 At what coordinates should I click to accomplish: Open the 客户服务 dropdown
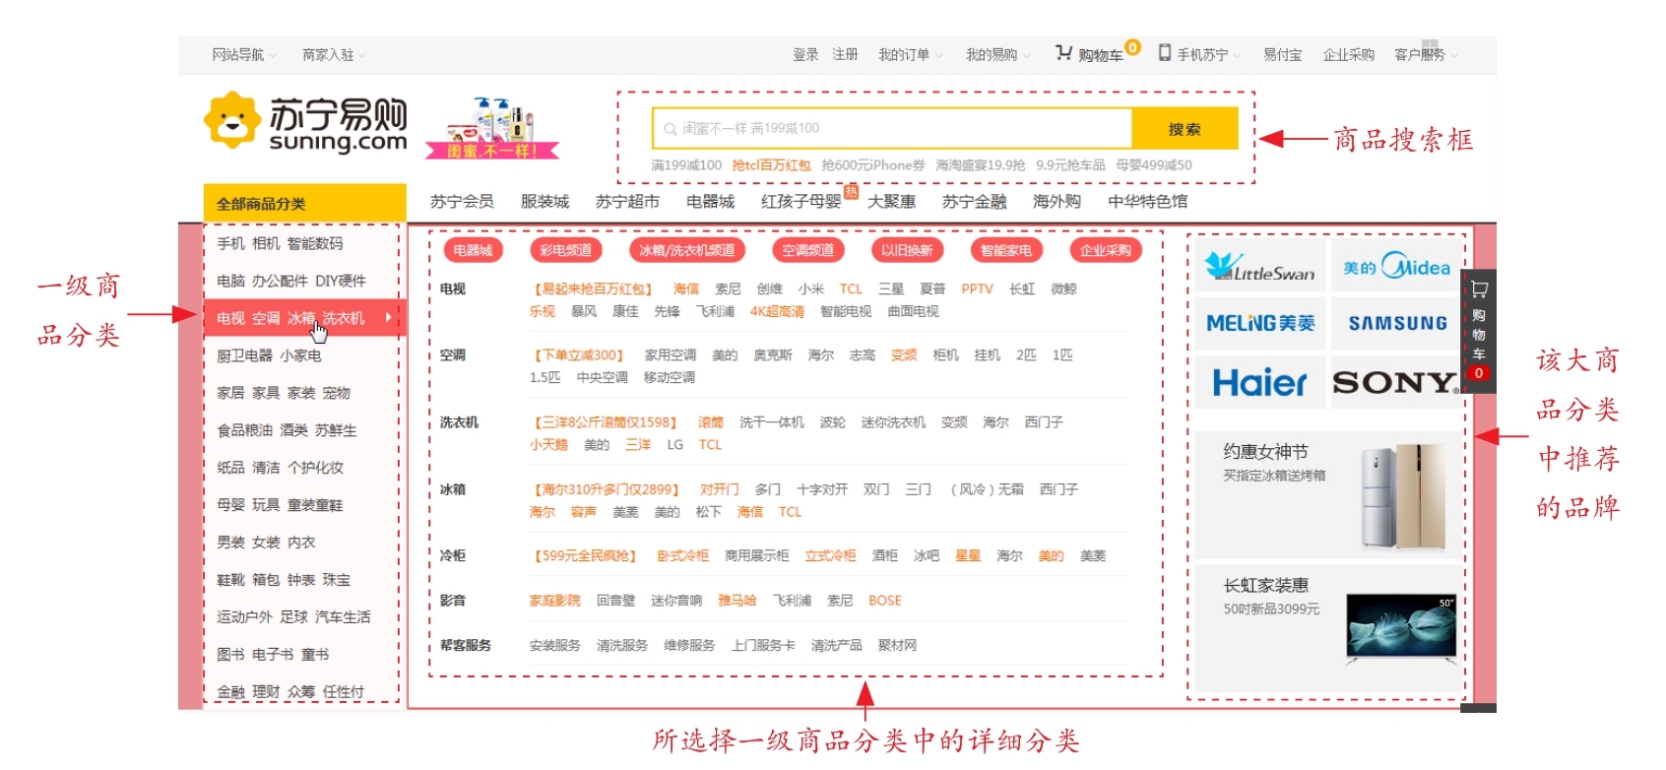[1425, 55]
